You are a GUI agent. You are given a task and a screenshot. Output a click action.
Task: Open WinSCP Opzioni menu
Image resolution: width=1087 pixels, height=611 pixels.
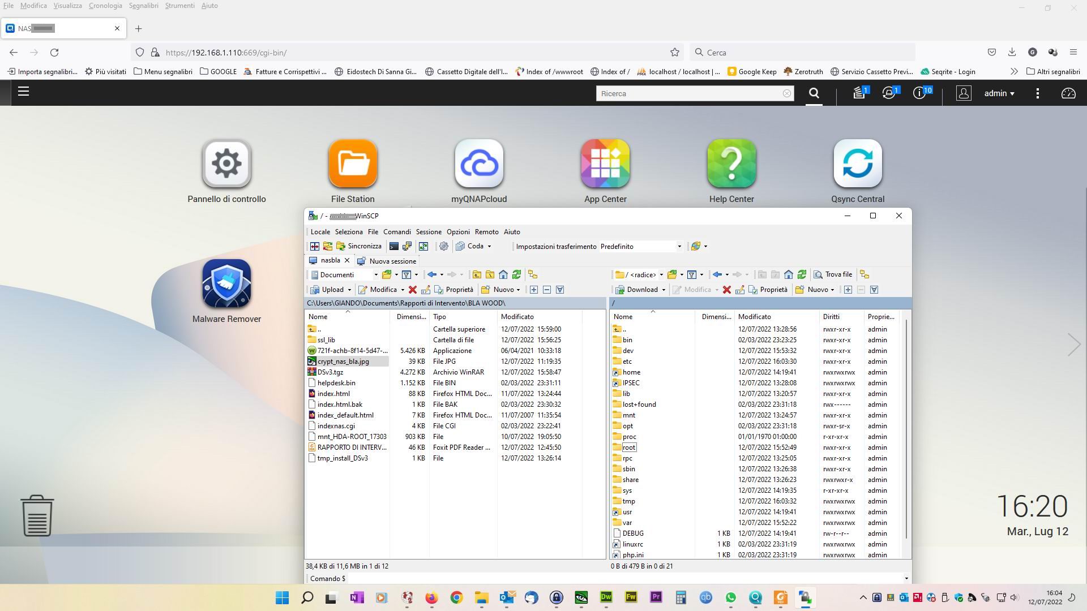pyautogui.click(x=458, y=231)
